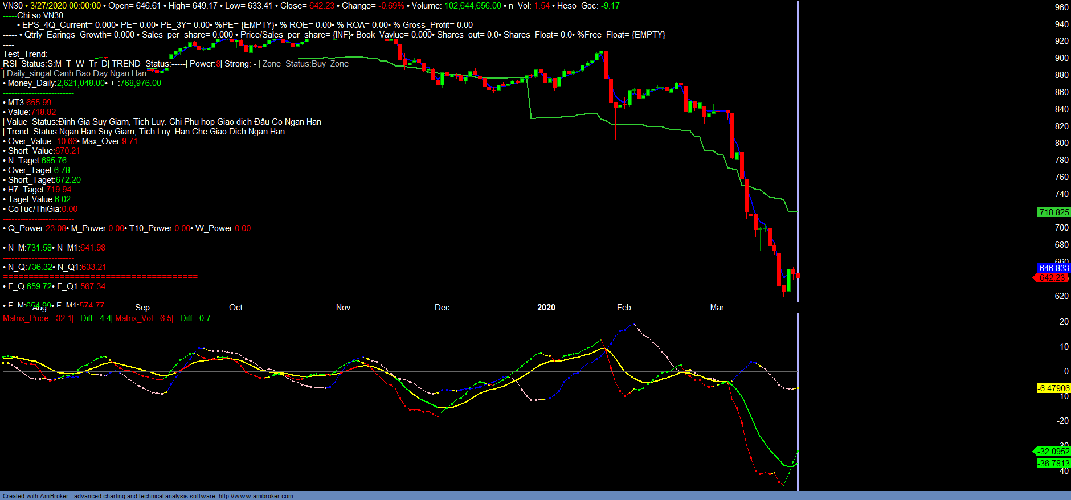Select the Oct label on time axis
The height and width of the screenshot is (500, 1071).
point(236,308)
